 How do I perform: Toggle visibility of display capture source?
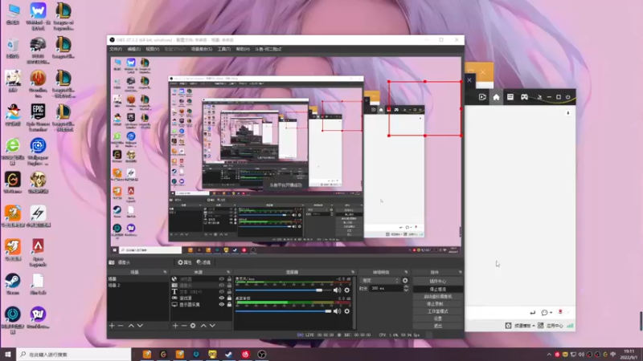[222, 305]
